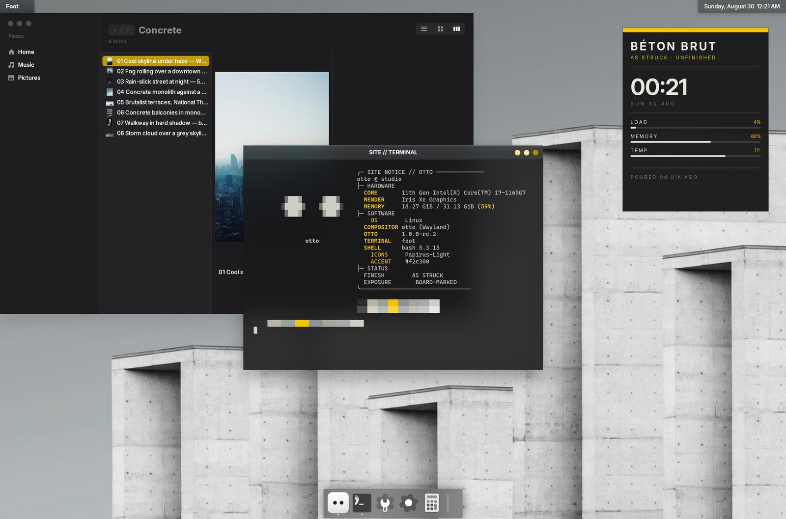This screenshot has width=786, height=519.
Task: Launch the calculator icon in dock
Action: [x=431, y=503]
